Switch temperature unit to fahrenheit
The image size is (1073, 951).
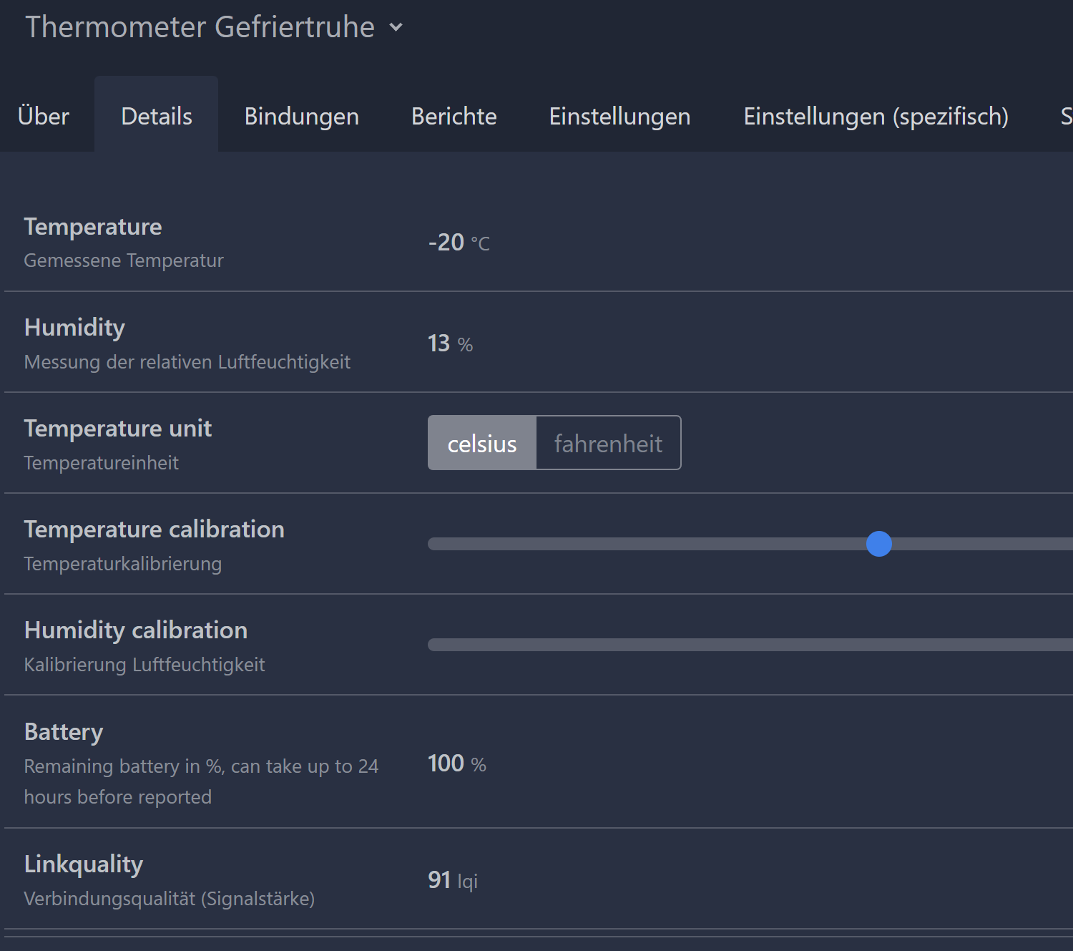[x=608, y=444]
